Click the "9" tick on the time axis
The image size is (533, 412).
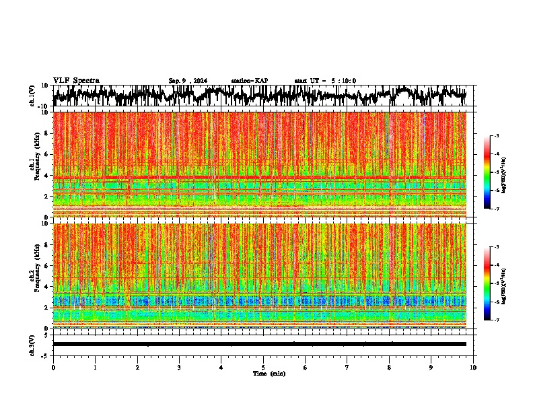pyautogui.click(x=431, y=368)
